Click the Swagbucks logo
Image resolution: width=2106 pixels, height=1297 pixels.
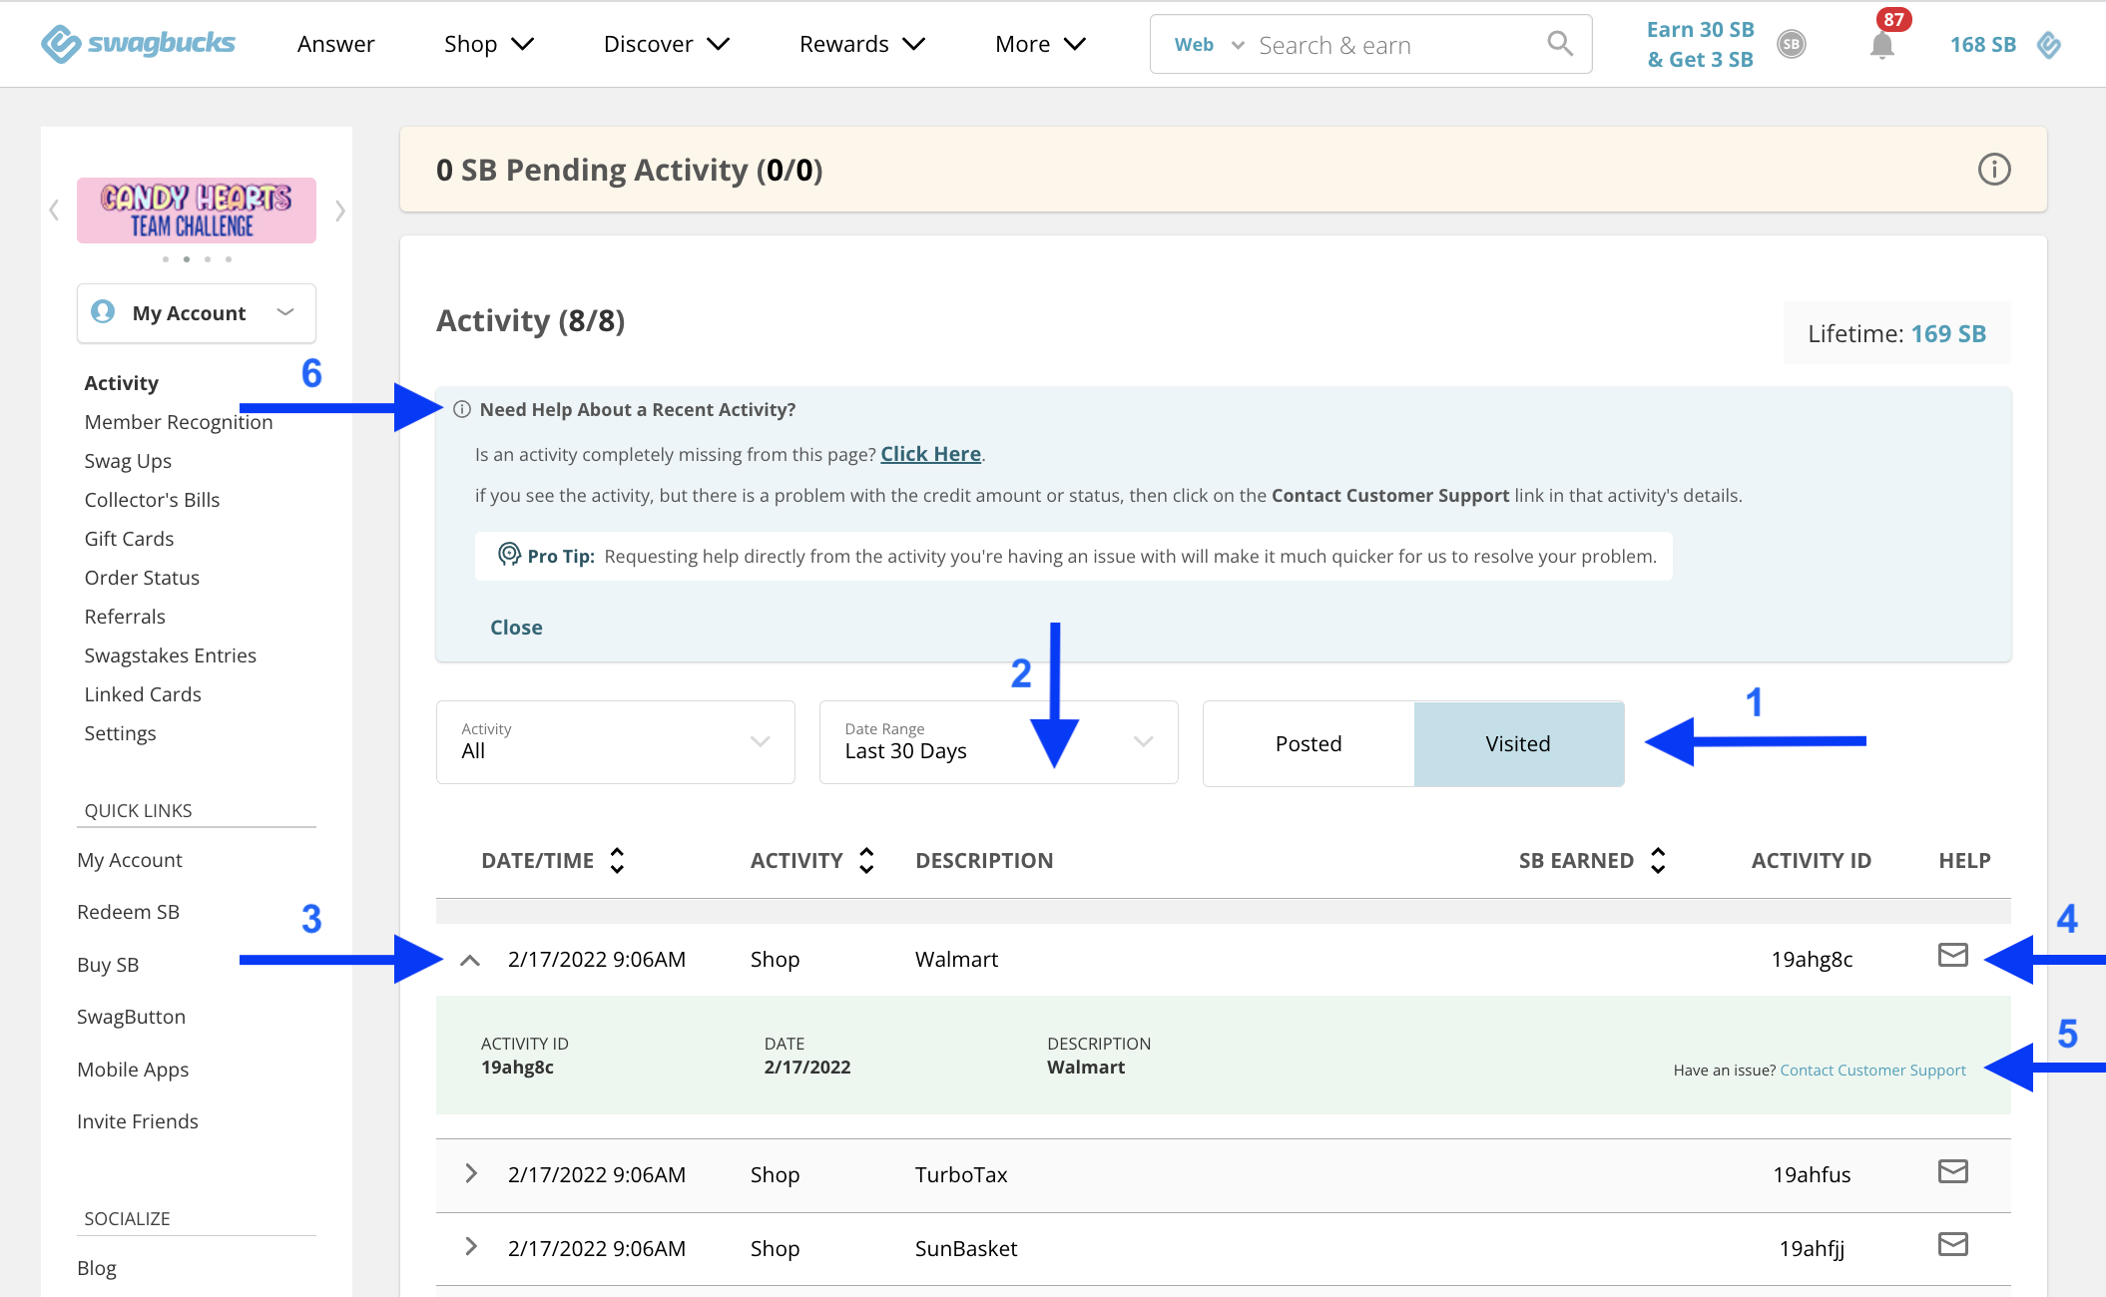138,44
